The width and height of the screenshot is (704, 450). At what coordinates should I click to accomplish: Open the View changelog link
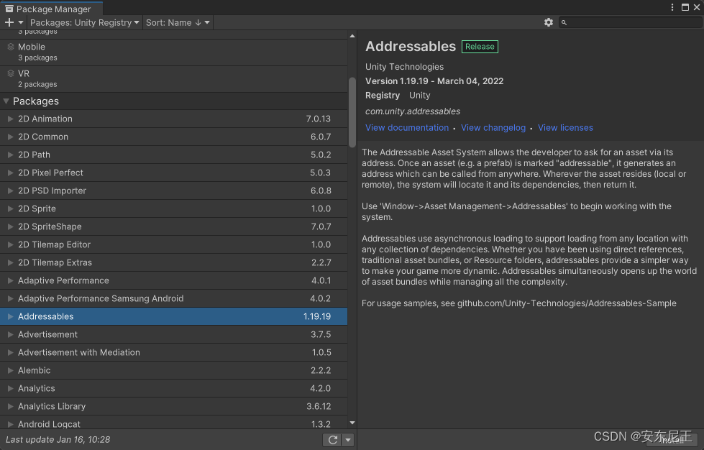(493, 128)
